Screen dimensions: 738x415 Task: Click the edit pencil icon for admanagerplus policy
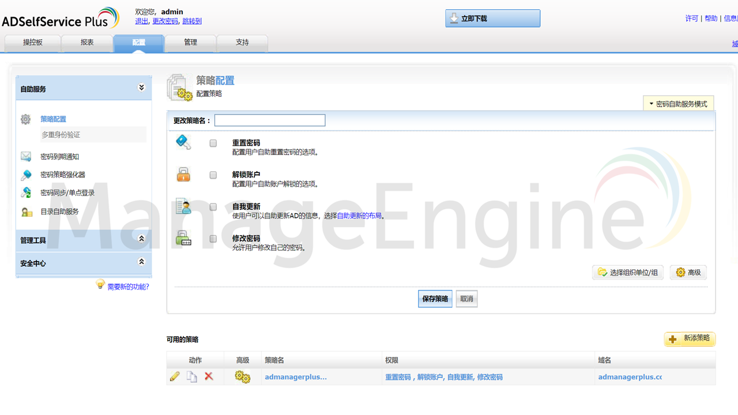coord(175,376)
